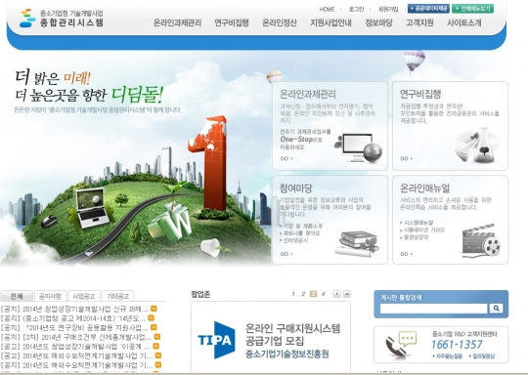528x375 pixels.
Task: Open notice [2차] 2014년 구매조건부 신제품개발사업
Action: pyautogui.click(x=76, y=337)
